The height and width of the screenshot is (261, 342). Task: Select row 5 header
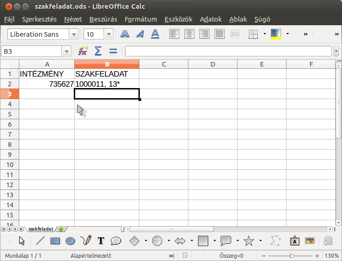click(x=10, y=114)
